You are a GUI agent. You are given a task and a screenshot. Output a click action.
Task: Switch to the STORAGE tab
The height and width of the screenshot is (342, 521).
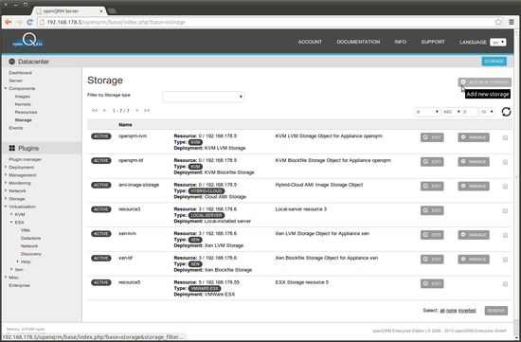click(494, 62)
